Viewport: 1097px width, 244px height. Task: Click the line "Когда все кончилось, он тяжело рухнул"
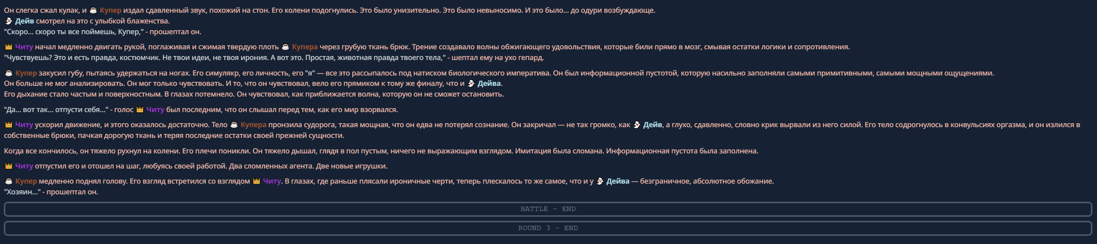[381, 151]
